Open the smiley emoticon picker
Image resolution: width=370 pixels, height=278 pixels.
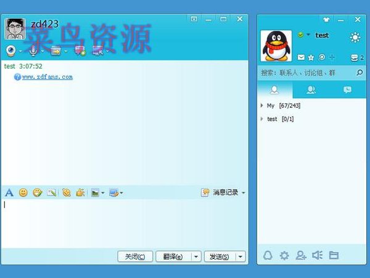(23, 193)
